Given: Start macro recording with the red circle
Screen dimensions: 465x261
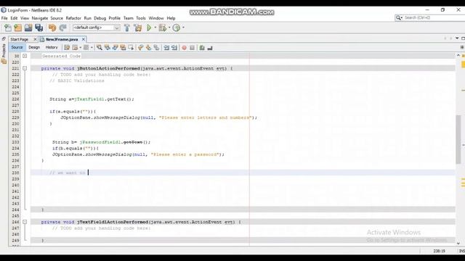Looking at the screenshot, I should pos(184,48).
